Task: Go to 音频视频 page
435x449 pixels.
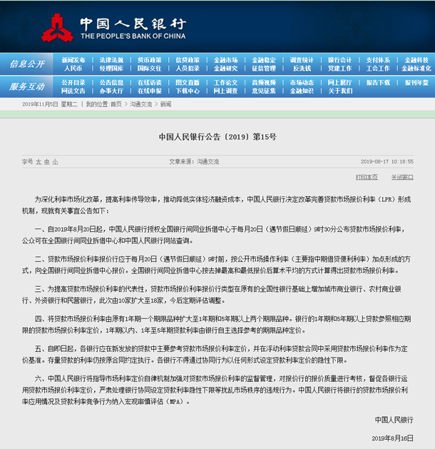Action: (x=264, y=83)
